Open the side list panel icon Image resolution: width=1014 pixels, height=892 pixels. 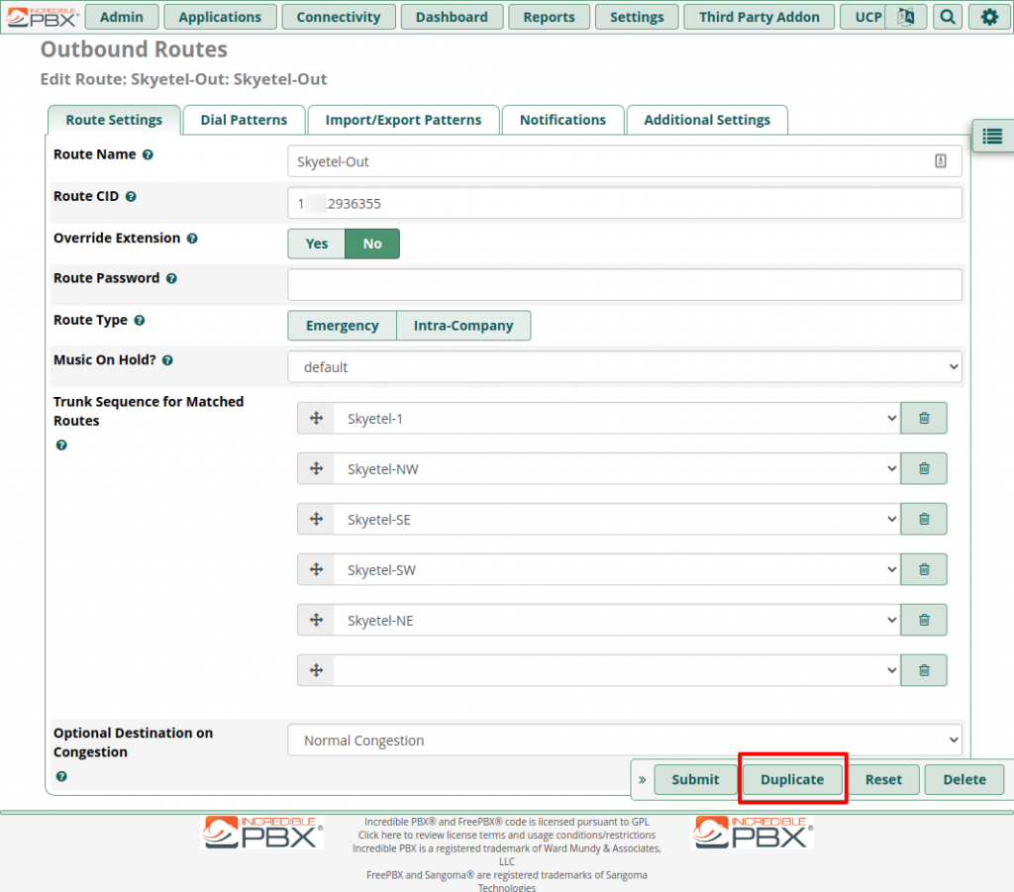[x=992, y=137]
